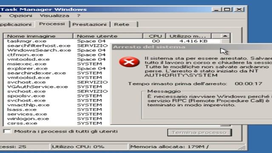Select the msiexec.exe process

27,64
